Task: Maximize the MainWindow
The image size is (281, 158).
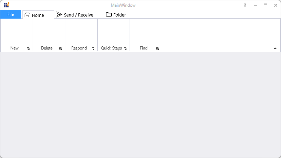Action: click(266, 5)
